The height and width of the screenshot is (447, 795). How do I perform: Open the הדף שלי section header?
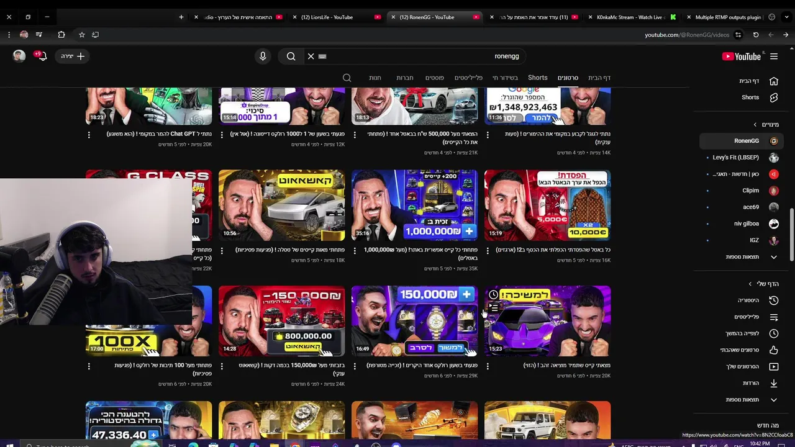763,284
